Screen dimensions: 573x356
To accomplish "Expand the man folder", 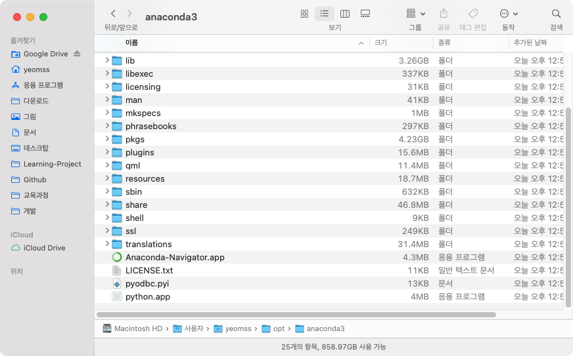I will pos(107,100).
